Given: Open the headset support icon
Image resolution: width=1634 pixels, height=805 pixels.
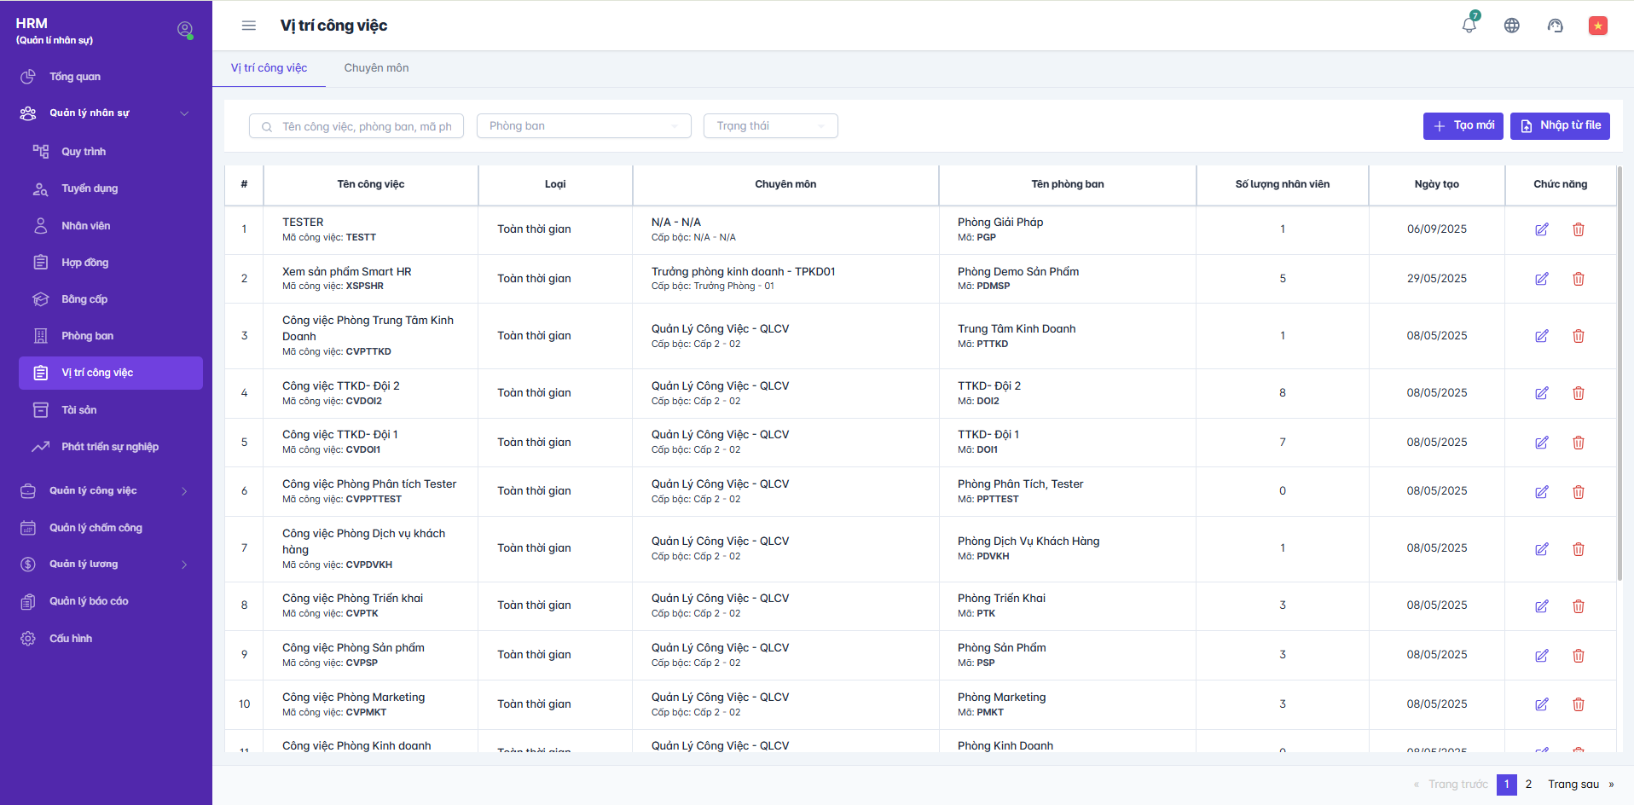Looking at the screenshot, I should 1556,26.
